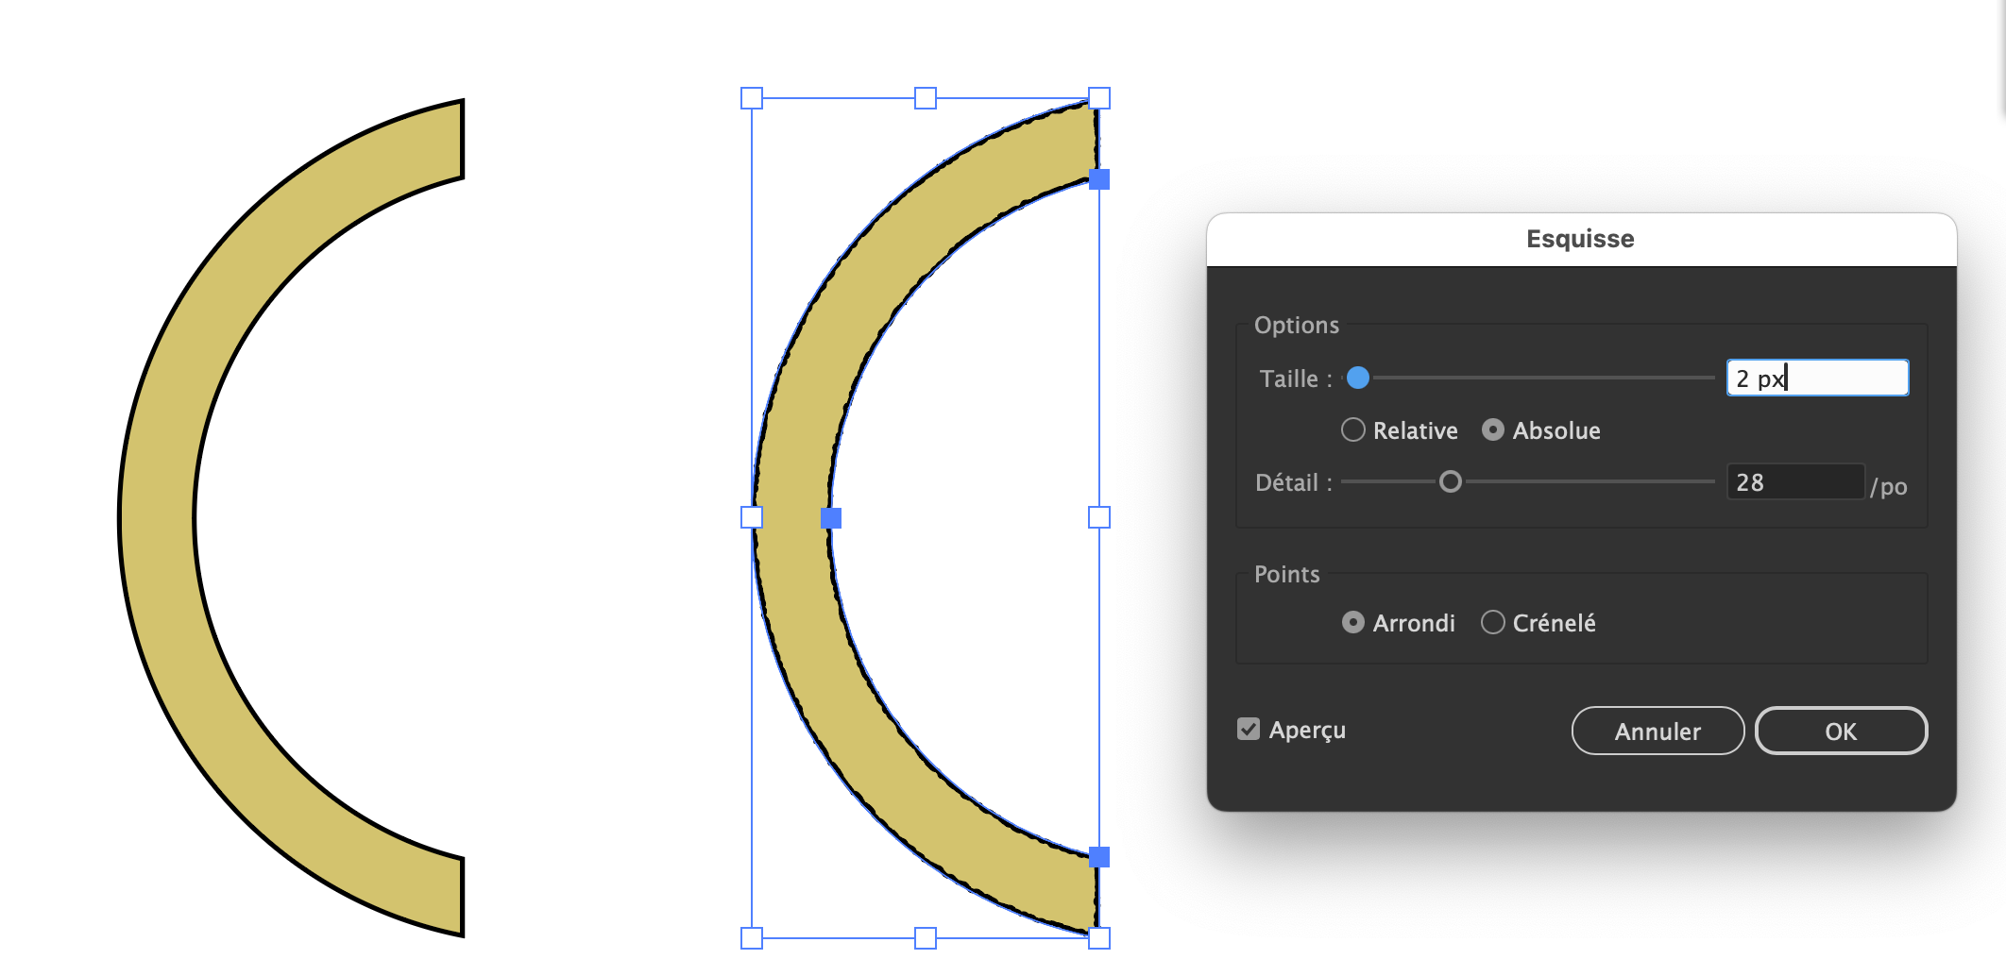Image resolution: width=2006 pixels, height=976 pixels.
Task: Select the Détail value field showing 28
Action: tap(1793, 481)
